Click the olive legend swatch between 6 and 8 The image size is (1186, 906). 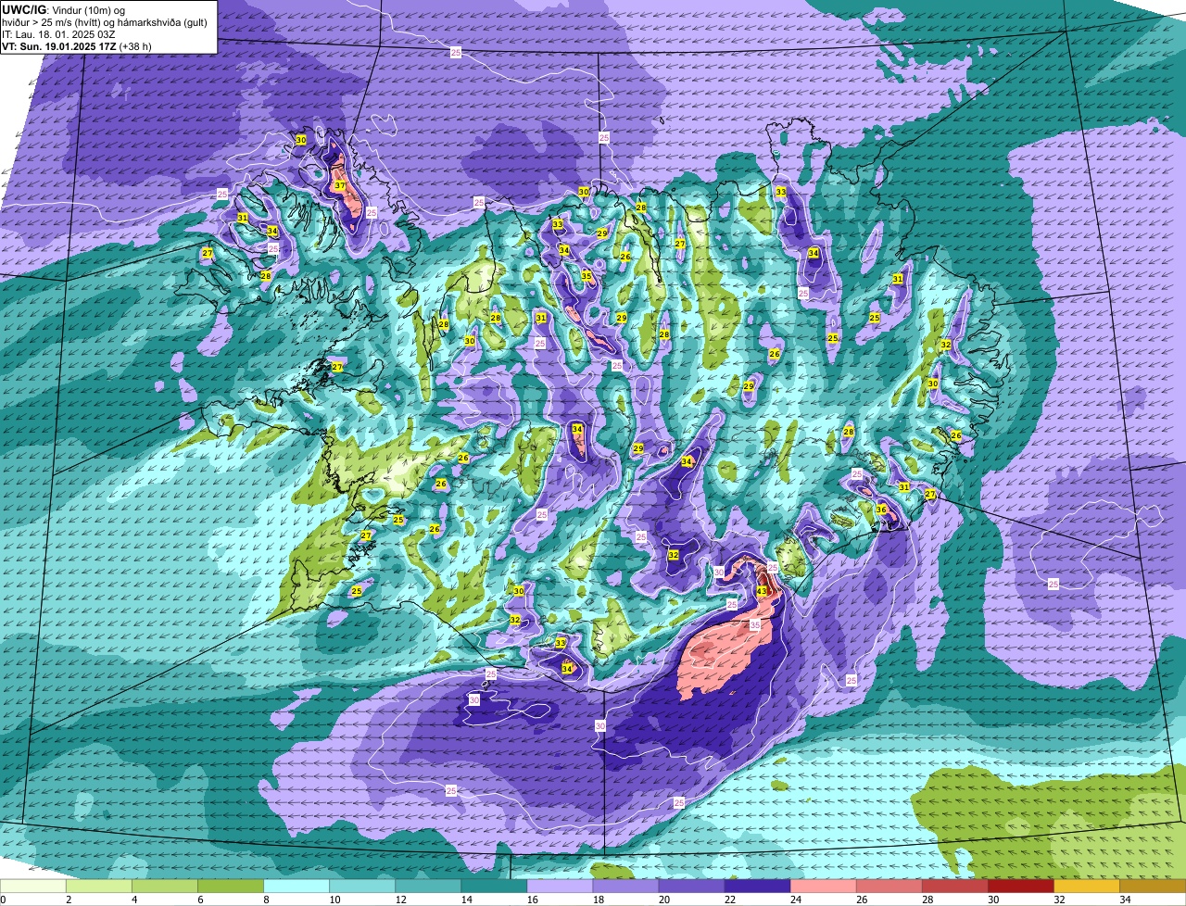click(231, 886)
